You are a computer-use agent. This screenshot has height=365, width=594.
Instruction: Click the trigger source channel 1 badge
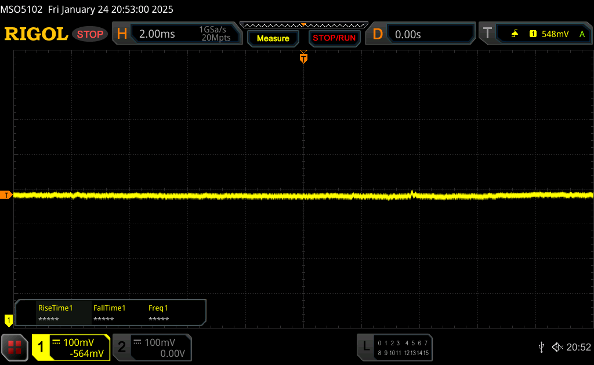[x=533, y=34]
